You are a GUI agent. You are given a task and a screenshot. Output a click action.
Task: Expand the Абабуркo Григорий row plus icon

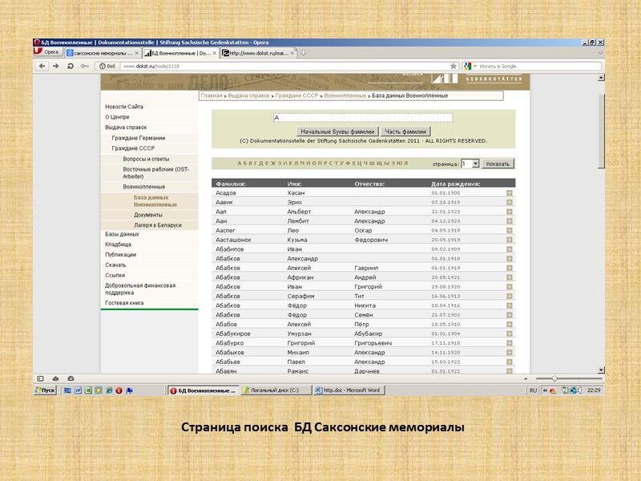pos(510,343)
